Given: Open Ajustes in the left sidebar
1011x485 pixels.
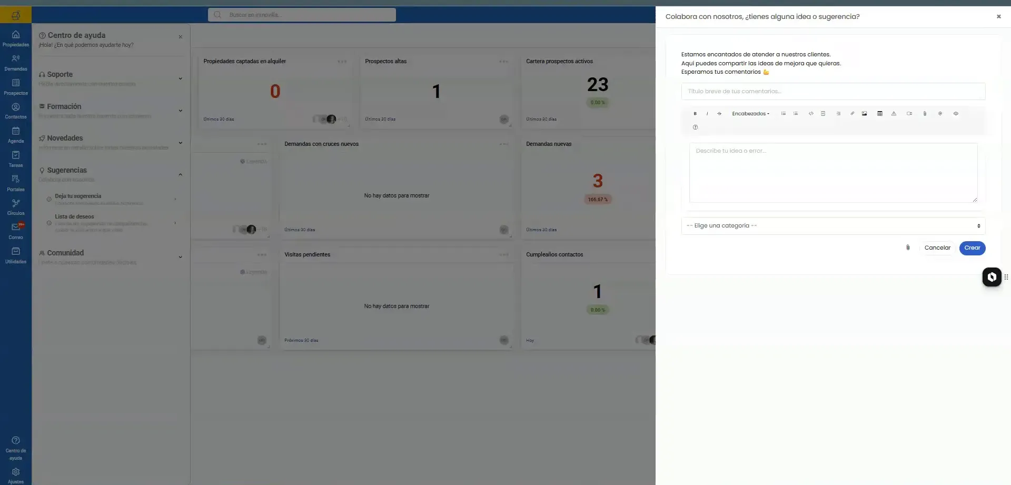Looking at the screenshot, I should (16, 476).
